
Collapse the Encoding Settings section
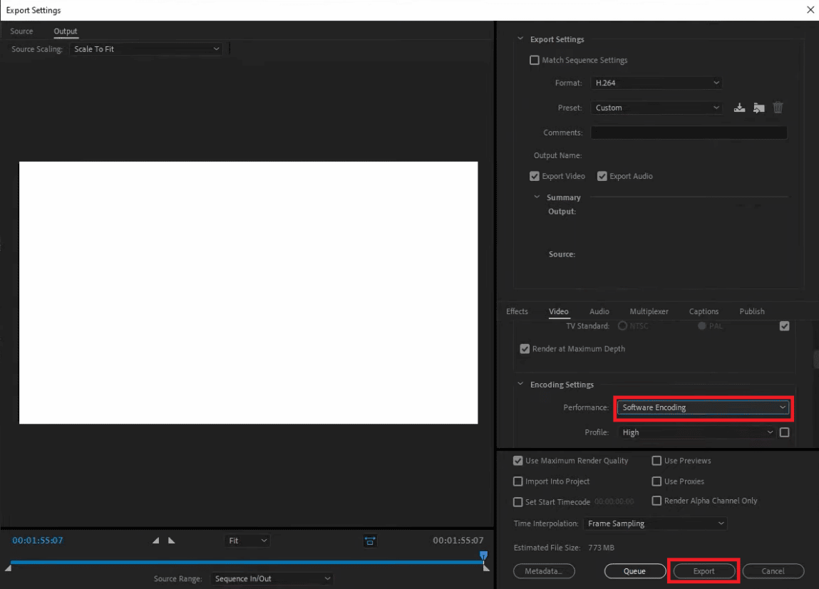[x=520, y=384]
